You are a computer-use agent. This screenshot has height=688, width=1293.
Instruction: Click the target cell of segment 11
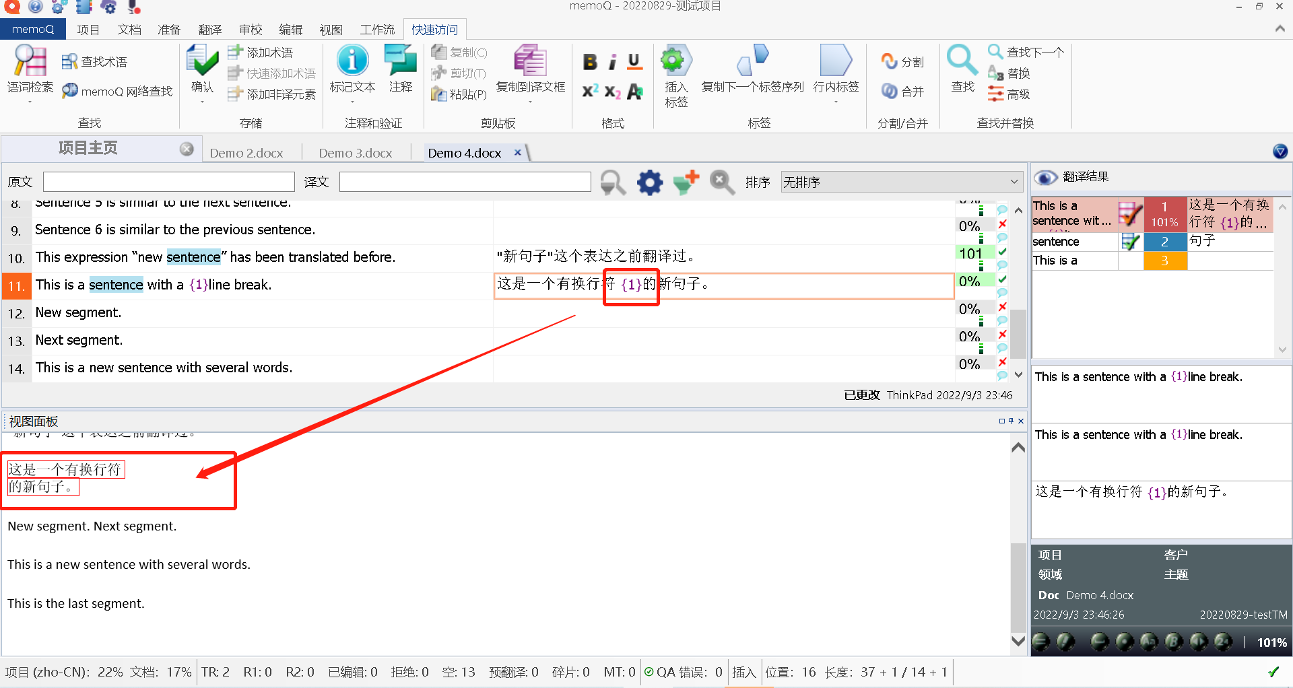pos(724,285)
